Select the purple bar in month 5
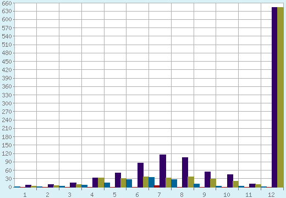286x198 pixels. [x=118, y=180]
